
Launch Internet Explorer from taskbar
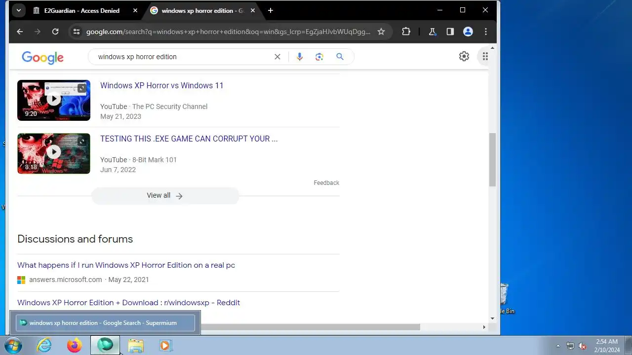[44, 345]
